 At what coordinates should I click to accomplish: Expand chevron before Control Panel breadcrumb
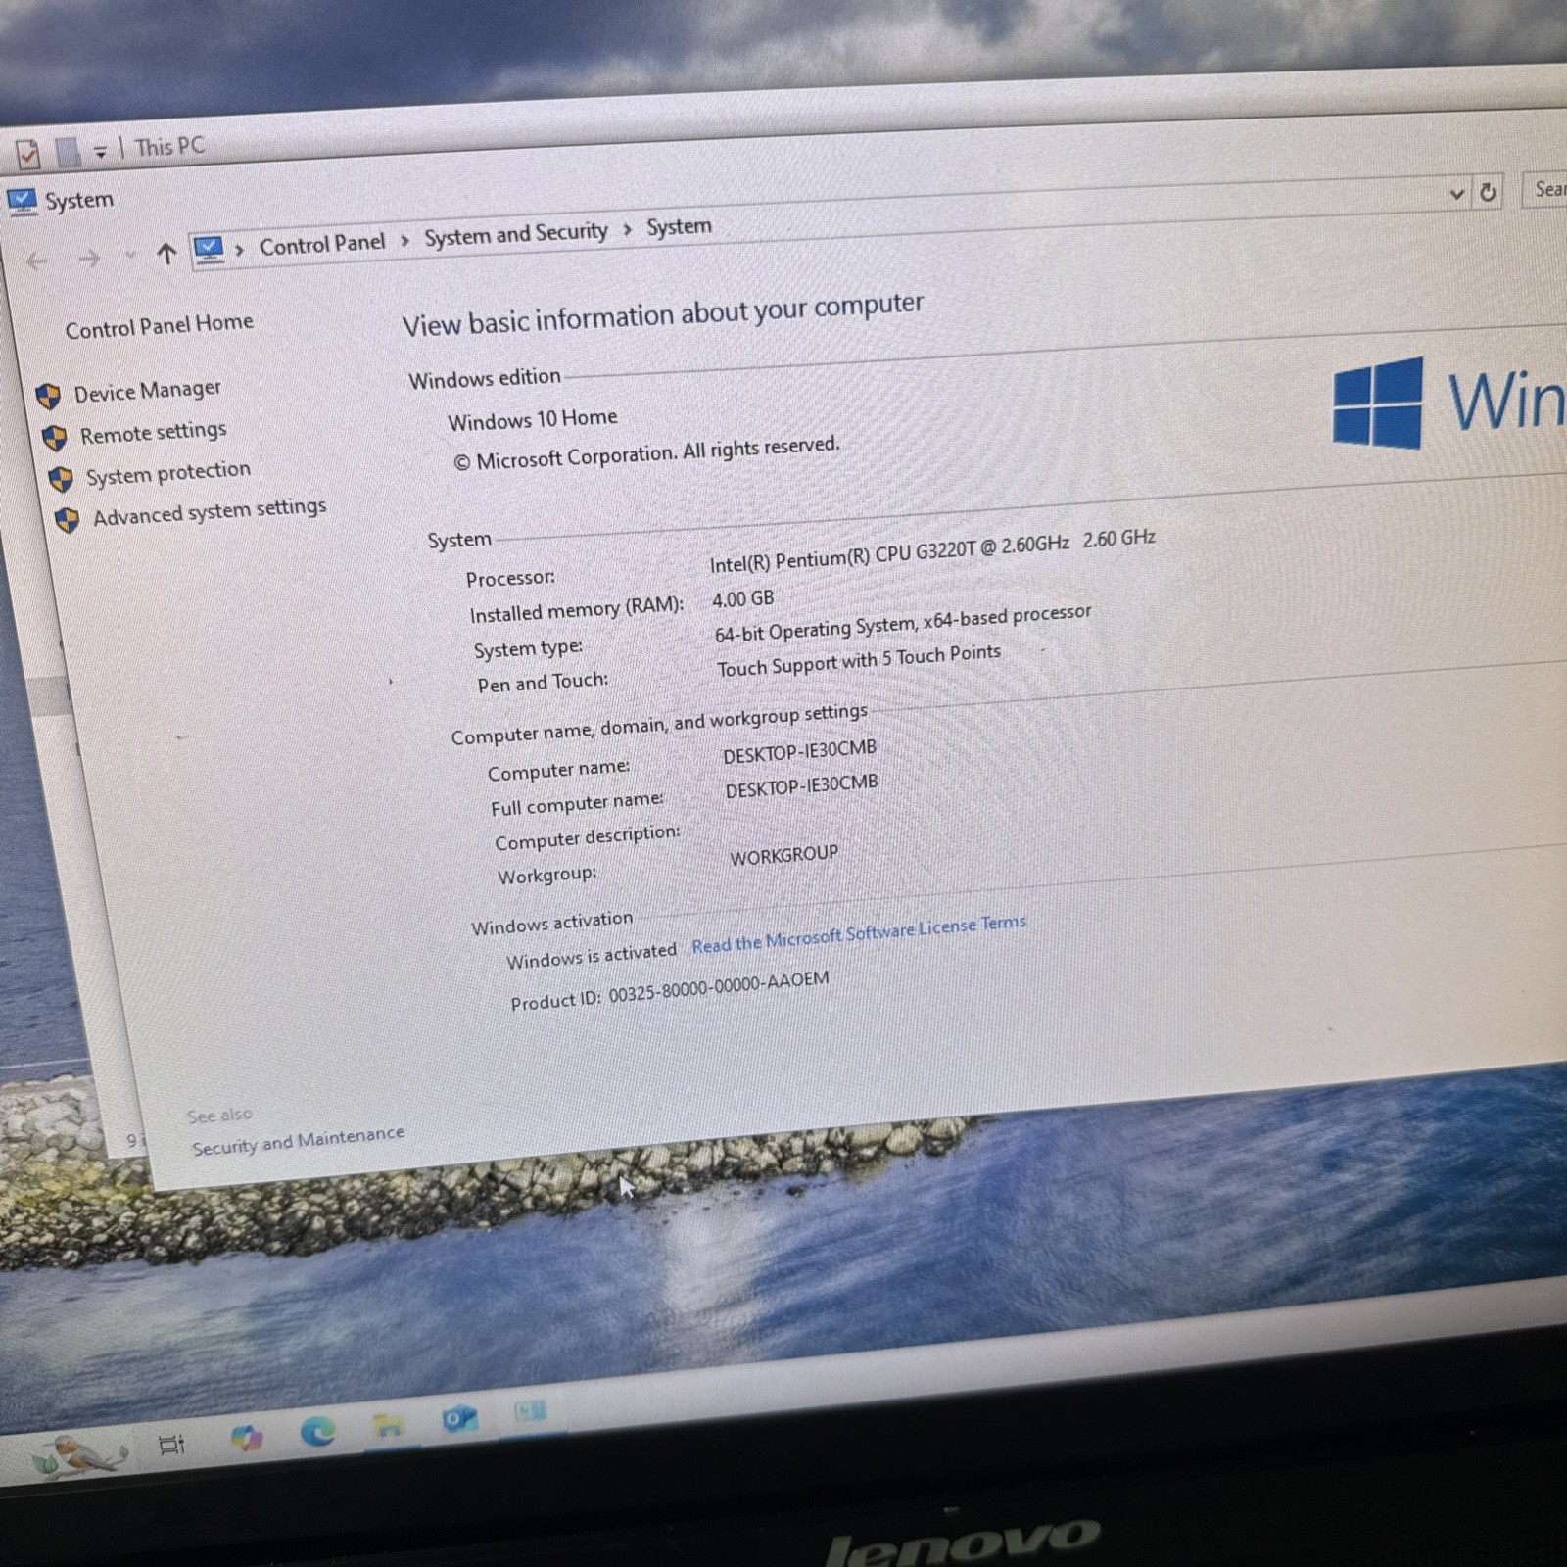239,250
